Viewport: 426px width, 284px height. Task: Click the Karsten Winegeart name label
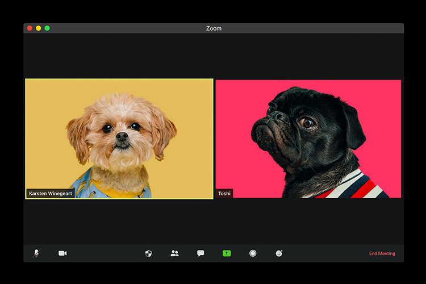pyautogui.click(x=51, y=193)
